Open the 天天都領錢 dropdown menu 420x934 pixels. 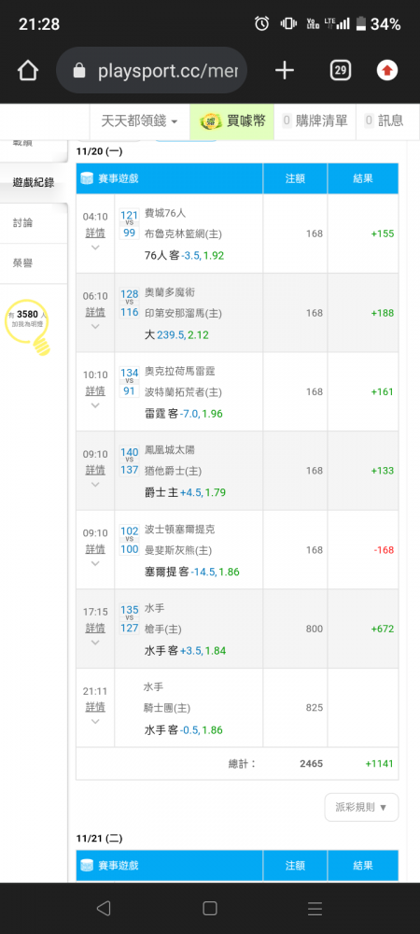click(x=139, y=120)
